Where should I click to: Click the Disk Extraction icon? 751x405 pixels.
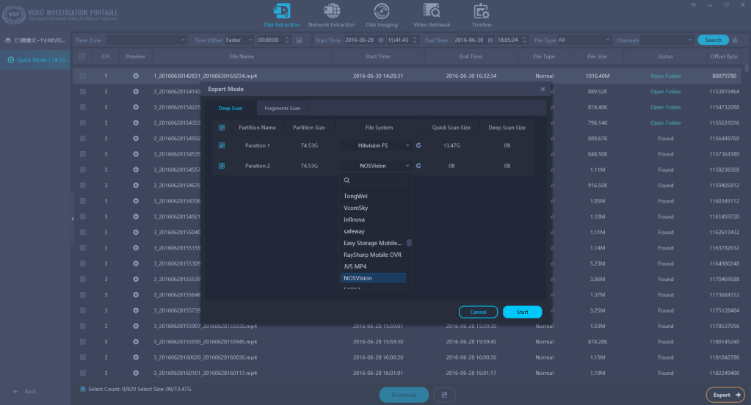[281, 12]
